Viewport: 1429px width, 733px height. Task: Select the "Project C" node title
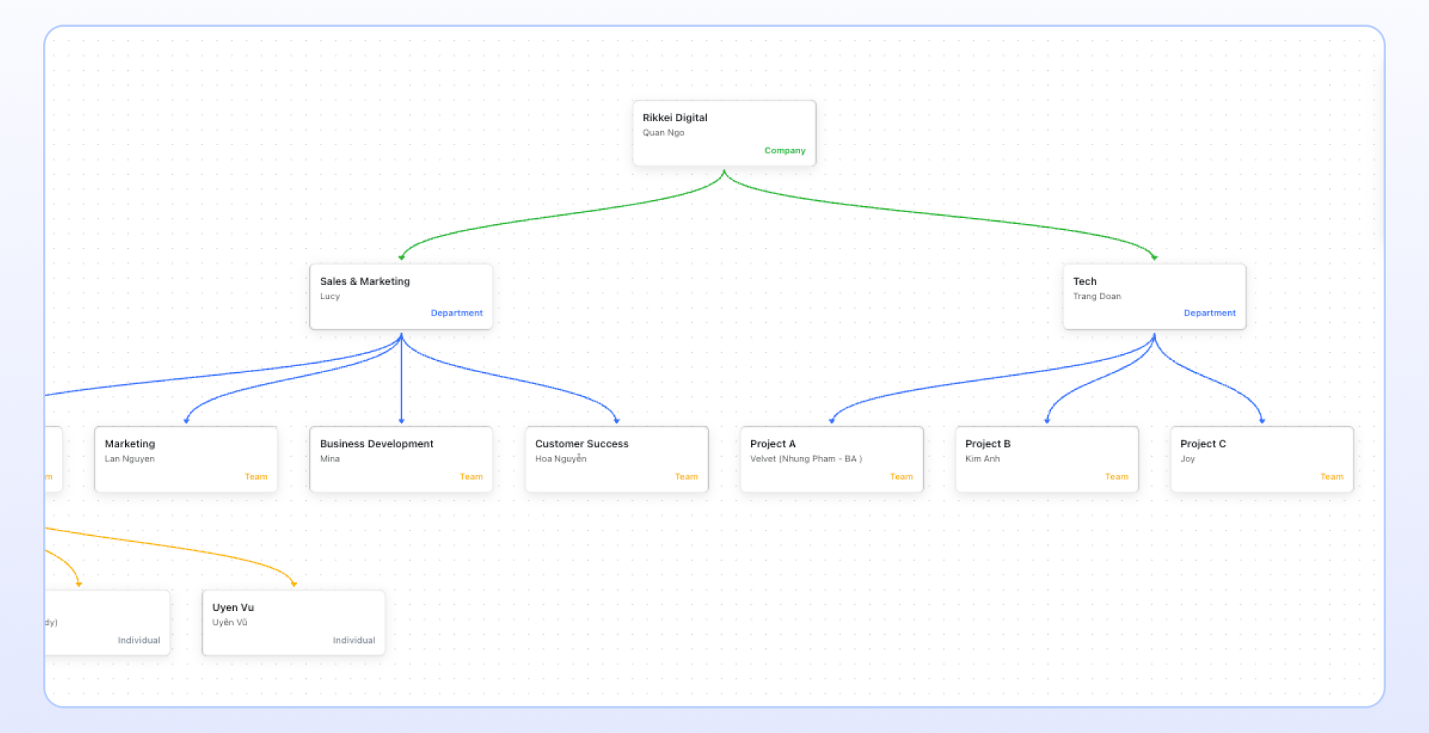1203,444
